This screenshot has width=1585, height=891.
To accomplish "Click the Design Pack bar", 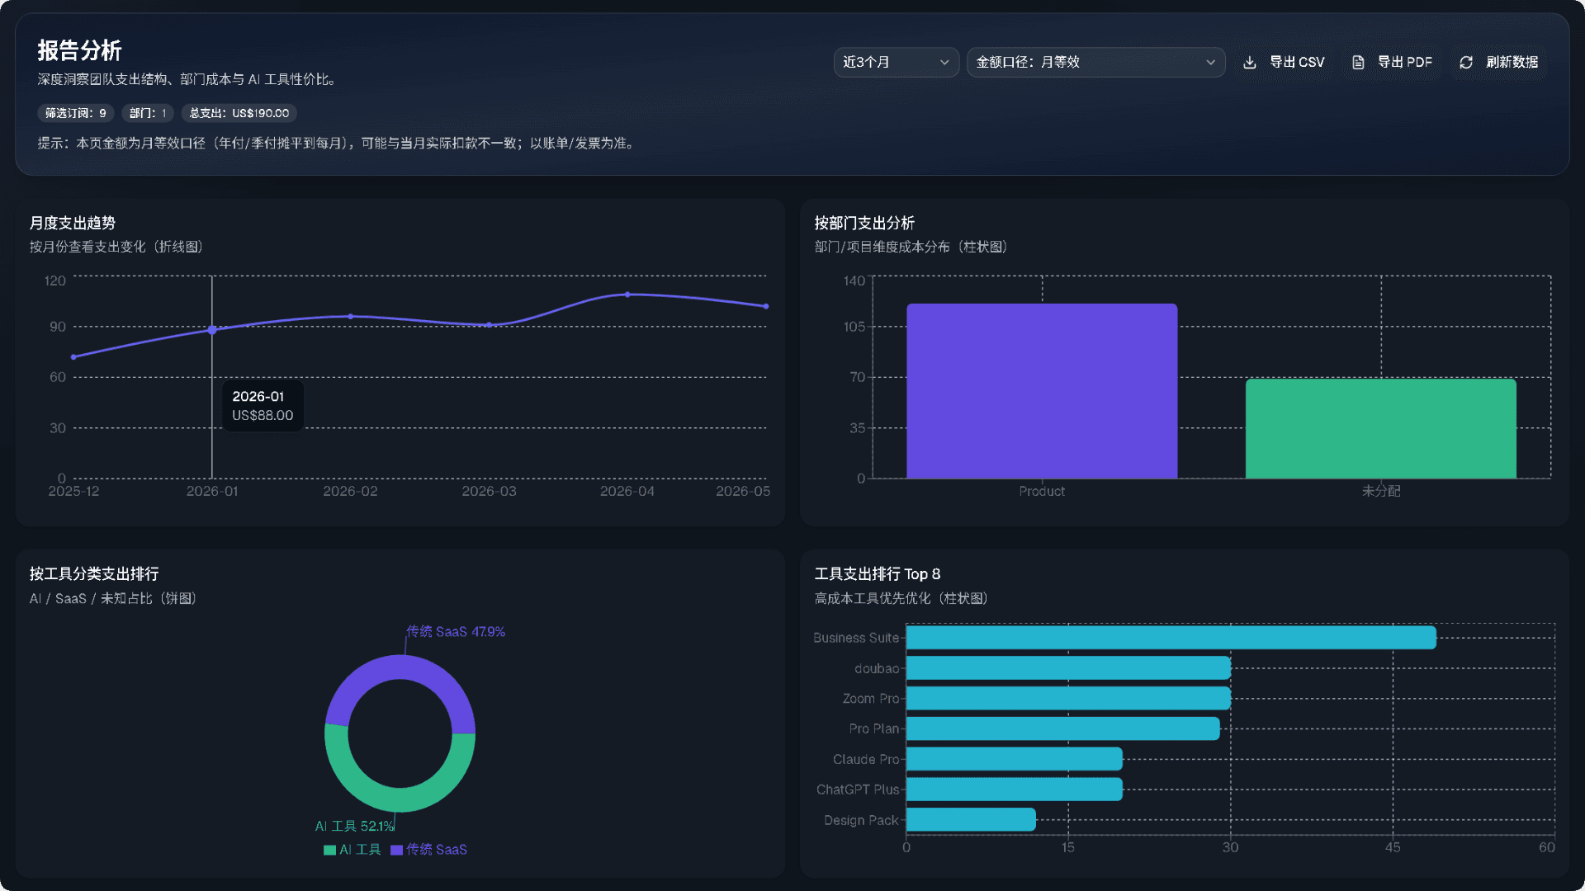I will point(971,820).
